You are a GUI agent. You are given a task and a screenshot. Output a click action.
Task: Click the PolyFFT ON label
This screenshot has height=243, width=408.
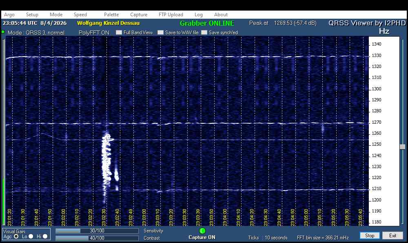94,33
